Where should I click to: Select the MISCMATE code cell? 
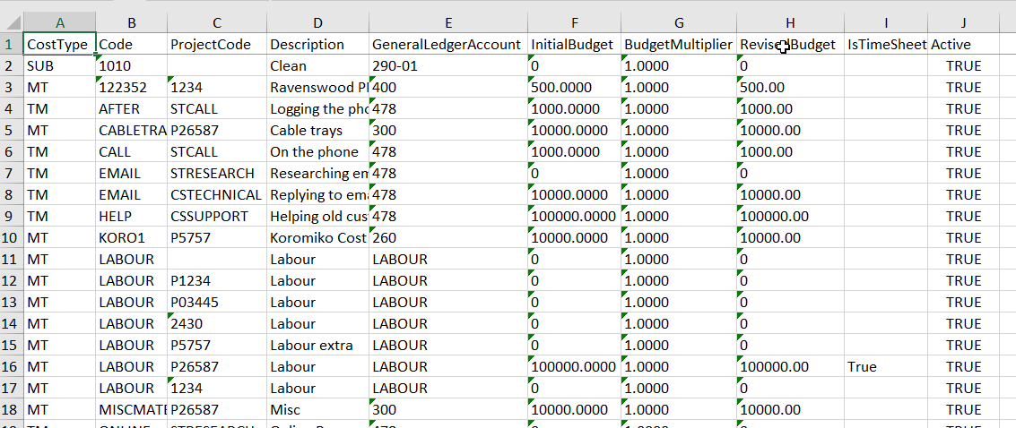click(132, 409)
